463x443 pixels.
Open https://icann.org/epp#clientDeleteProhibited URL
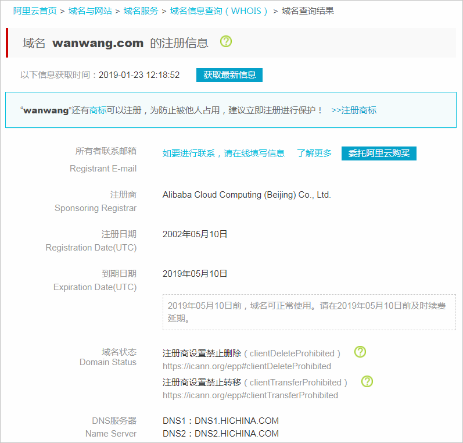point(247,366)
